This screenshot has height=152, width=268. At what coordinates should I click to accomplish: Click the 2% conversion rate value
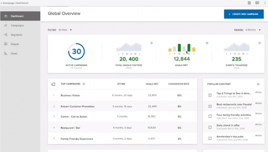(x=179, y=139)
